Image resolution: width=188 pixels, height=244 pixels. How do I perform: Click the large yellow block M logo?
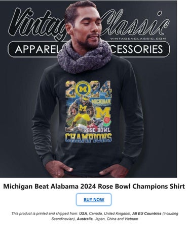coord(103,112)
